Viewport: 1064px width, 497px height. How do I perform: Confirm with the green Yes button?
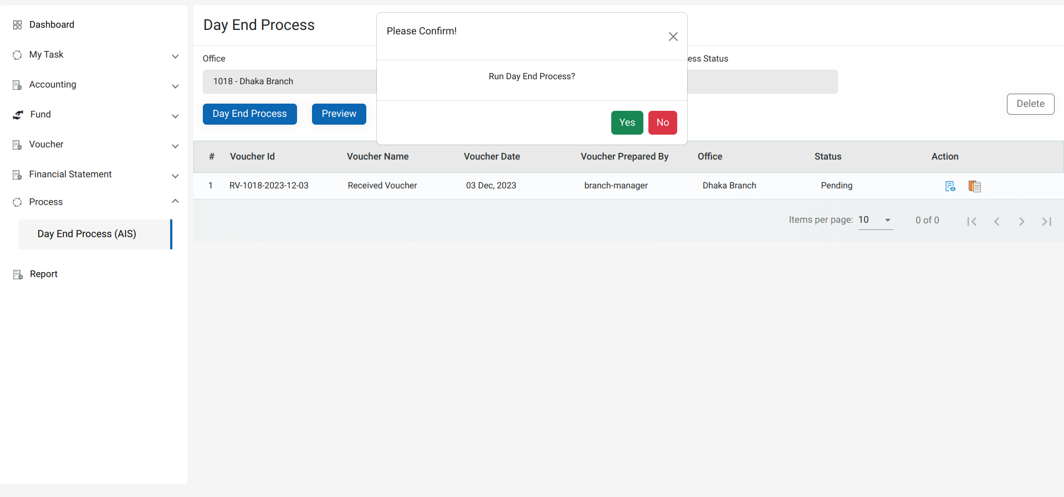[627, 122]
